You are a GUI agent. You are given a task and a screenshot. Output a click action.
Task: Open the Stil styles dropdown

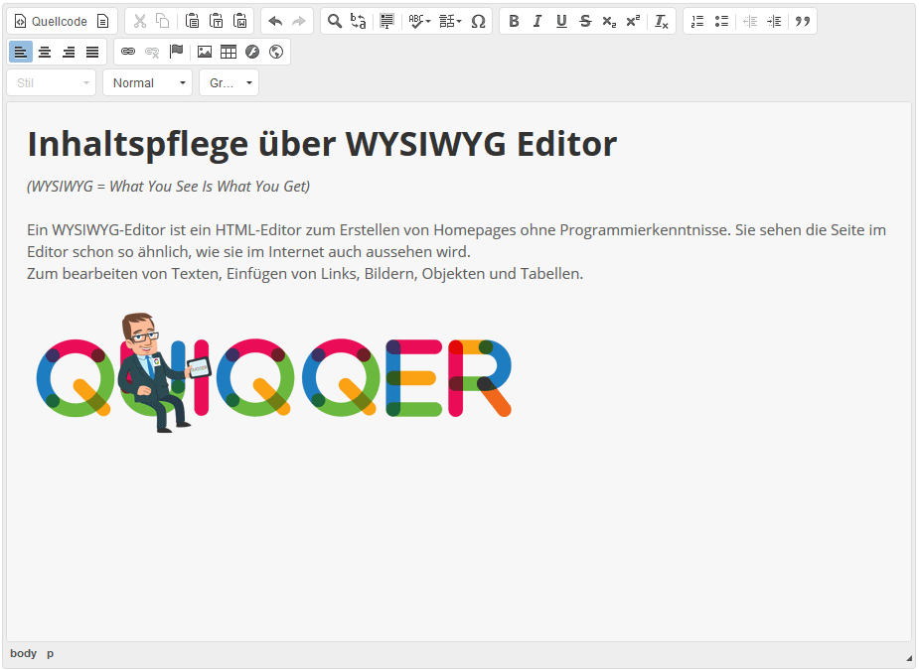point(52,82)
